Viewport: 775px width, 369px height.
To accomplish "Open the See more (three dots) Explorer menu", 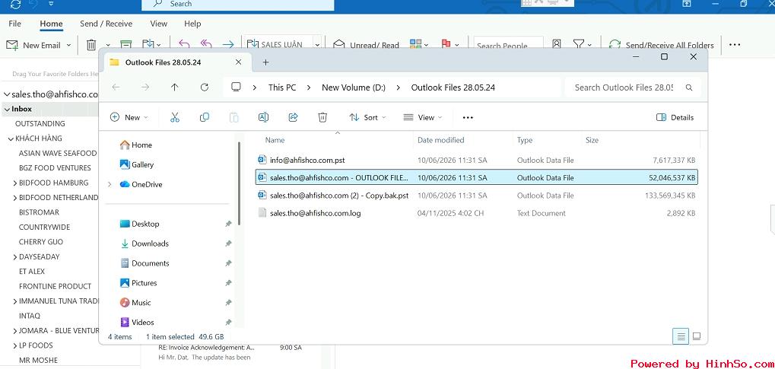I will pyautogui.click(x=468, y=118).
